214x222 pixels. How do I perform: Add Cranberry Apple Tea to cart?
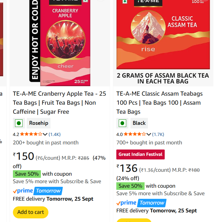(31, 212)
